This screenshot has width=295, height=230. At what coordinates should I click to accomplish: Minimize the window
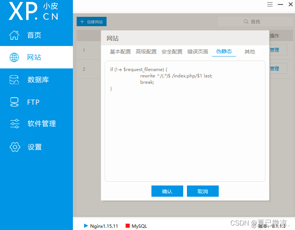(x=280, y=4)
